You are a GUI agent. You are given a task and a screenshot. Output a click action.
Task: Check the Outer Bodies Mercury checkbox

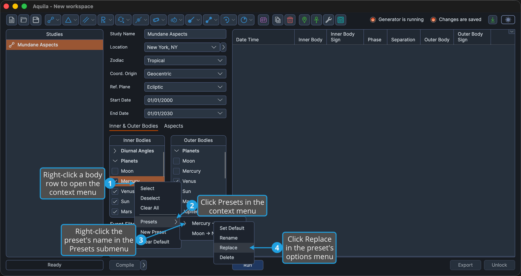pos(176,171)
